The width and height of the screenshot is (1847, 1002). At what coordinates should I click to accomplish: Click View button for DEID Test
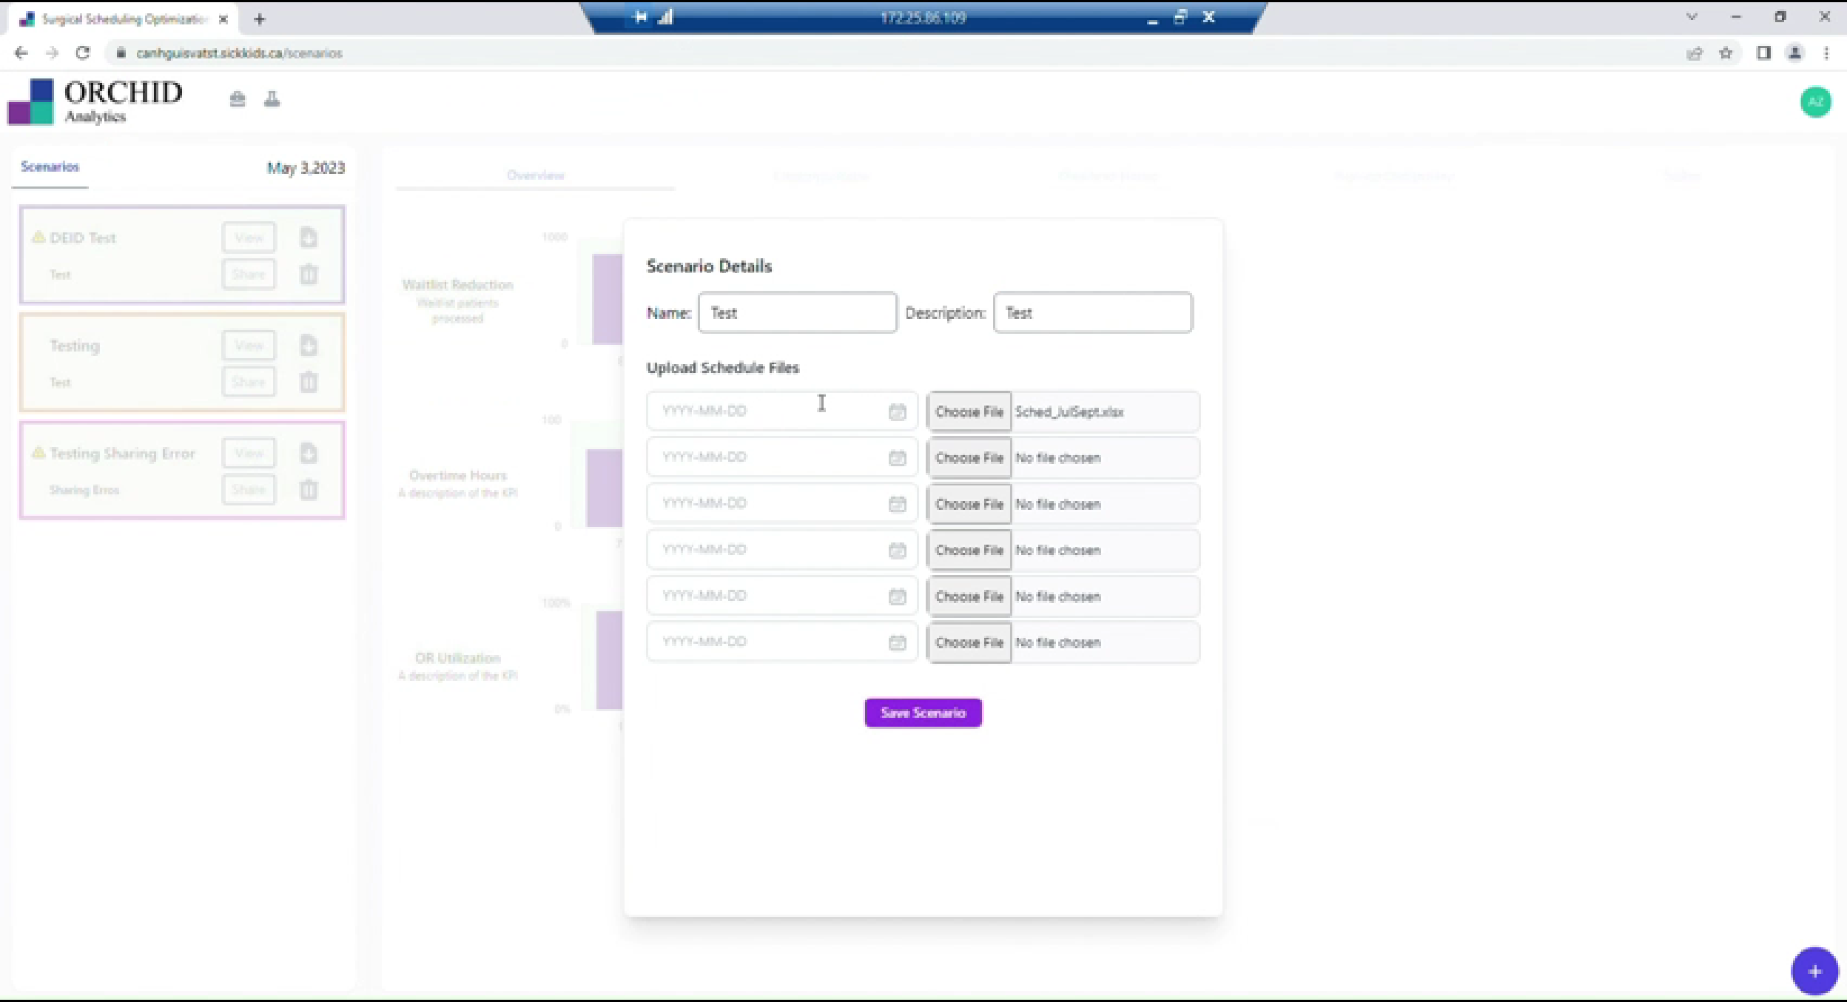(249, 238)
